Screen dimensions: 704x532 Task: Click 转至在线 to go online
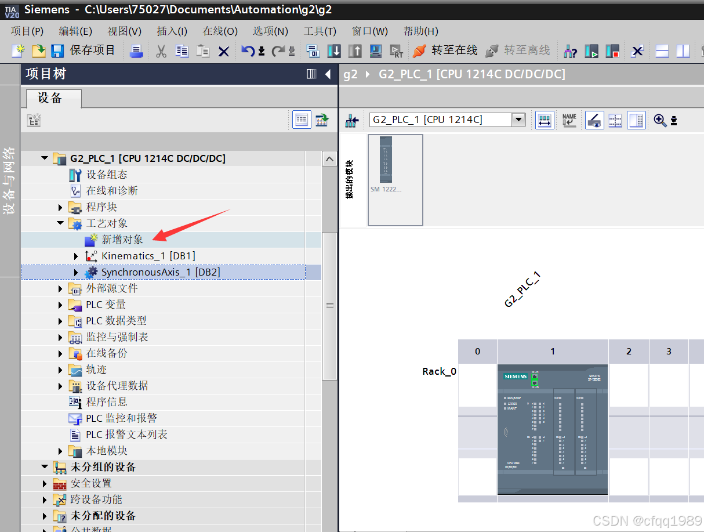pyautogui.click(x=445, y=51)
